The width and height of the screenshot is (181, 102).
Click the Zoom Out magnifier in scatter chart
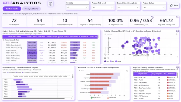pyautogui.click(x=105, y=34)
